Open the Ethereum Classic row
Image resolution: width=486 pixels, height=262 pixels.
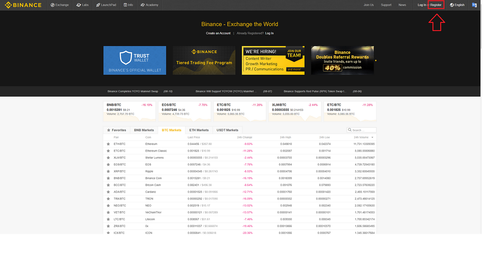click(x=240, y=151)
